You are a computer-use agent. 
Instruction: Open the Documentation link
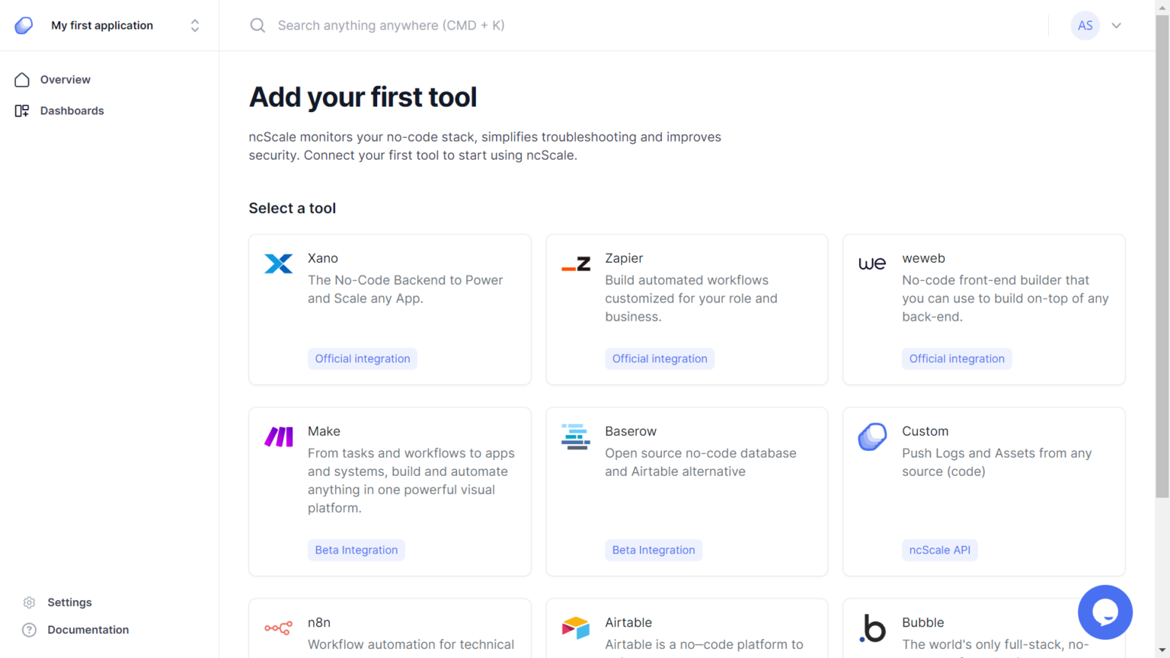click(x=88, y=630)
